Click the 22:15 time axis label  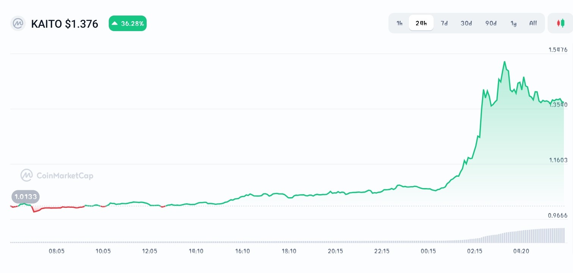pyautogui.click(x=382, y=251)
